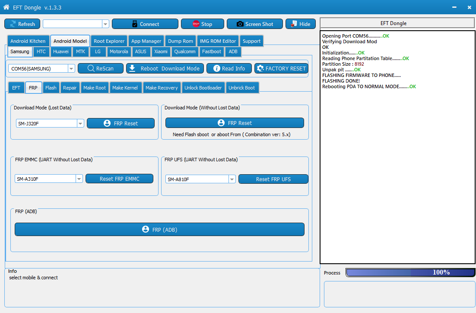Open the Unbrick Boot sub-tab
476x313 pixels.
(x=241, y=88)
